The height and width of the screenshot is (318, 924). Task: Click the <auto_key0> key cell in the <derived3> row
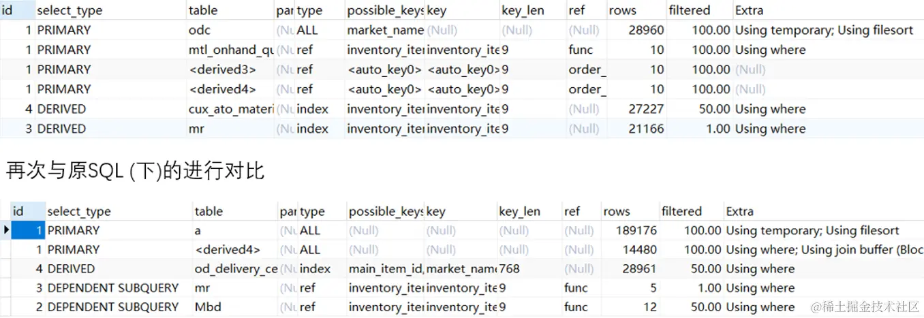click(463, 69)
